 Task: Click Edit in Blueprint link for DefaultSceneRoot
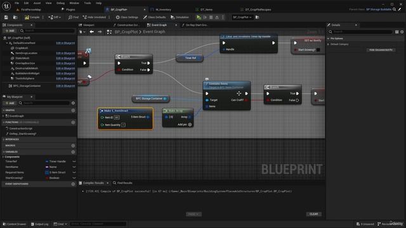pos(65,43)
